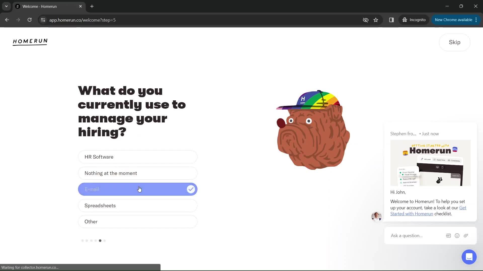
Task: Skip the onboarding question
Action: (455, 42)
